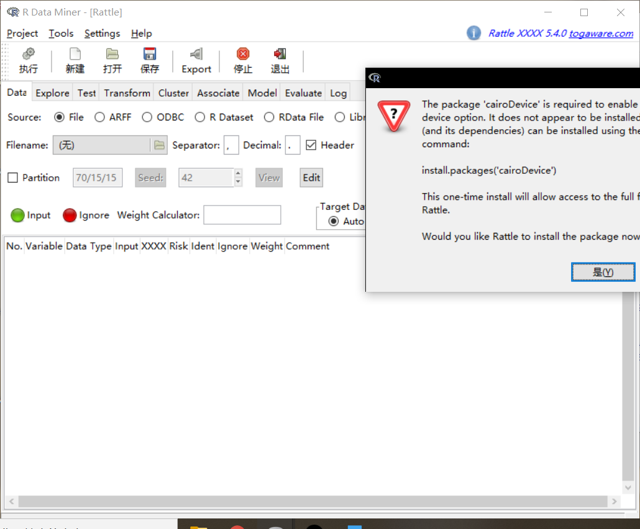640x529 pixels.
Task: Select the File source radio button
Action: tap(59, 117)
